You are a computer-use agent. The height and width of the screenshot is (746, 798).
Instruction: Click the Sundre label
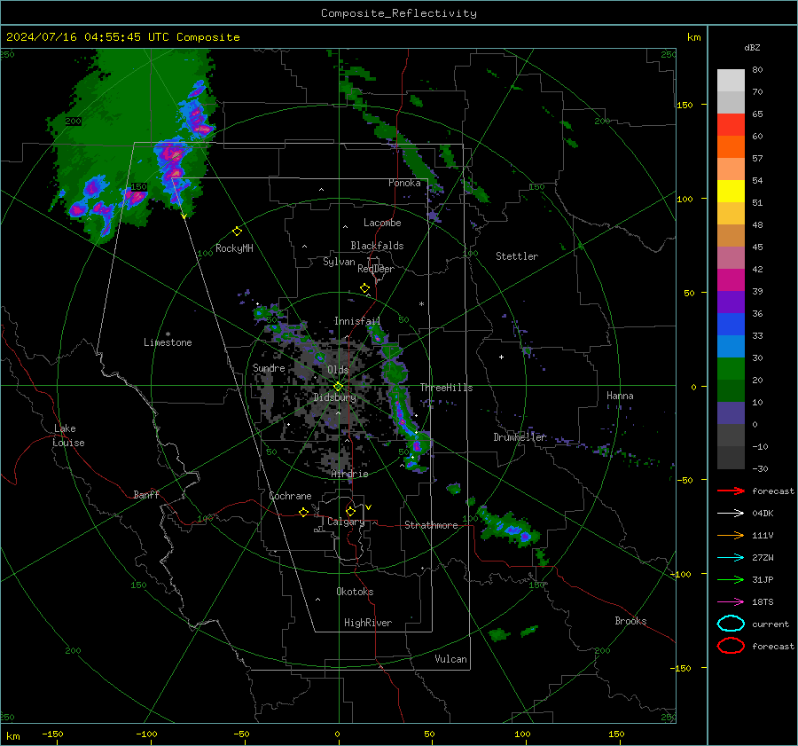click(269, 368)
